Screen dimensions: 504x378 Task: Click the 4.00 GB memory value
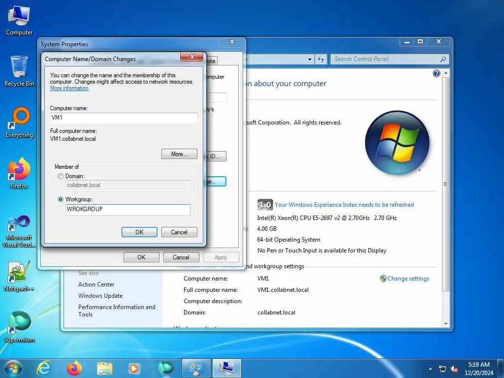pos(267,229)
